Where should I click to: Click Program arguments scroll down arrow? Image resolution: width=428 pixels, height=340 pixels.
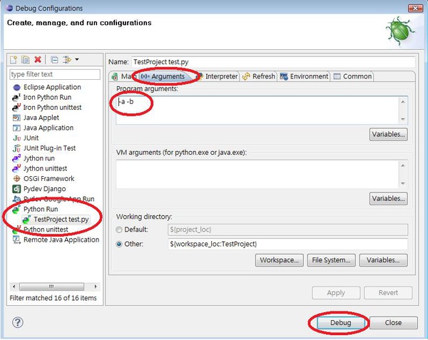click(403, 119)
